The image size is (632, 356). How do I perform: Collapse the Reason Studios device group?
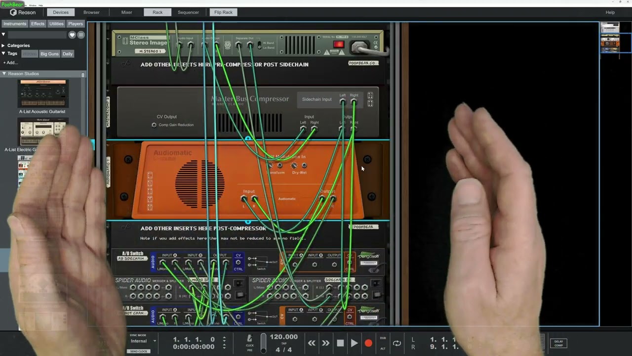point(4,74)
